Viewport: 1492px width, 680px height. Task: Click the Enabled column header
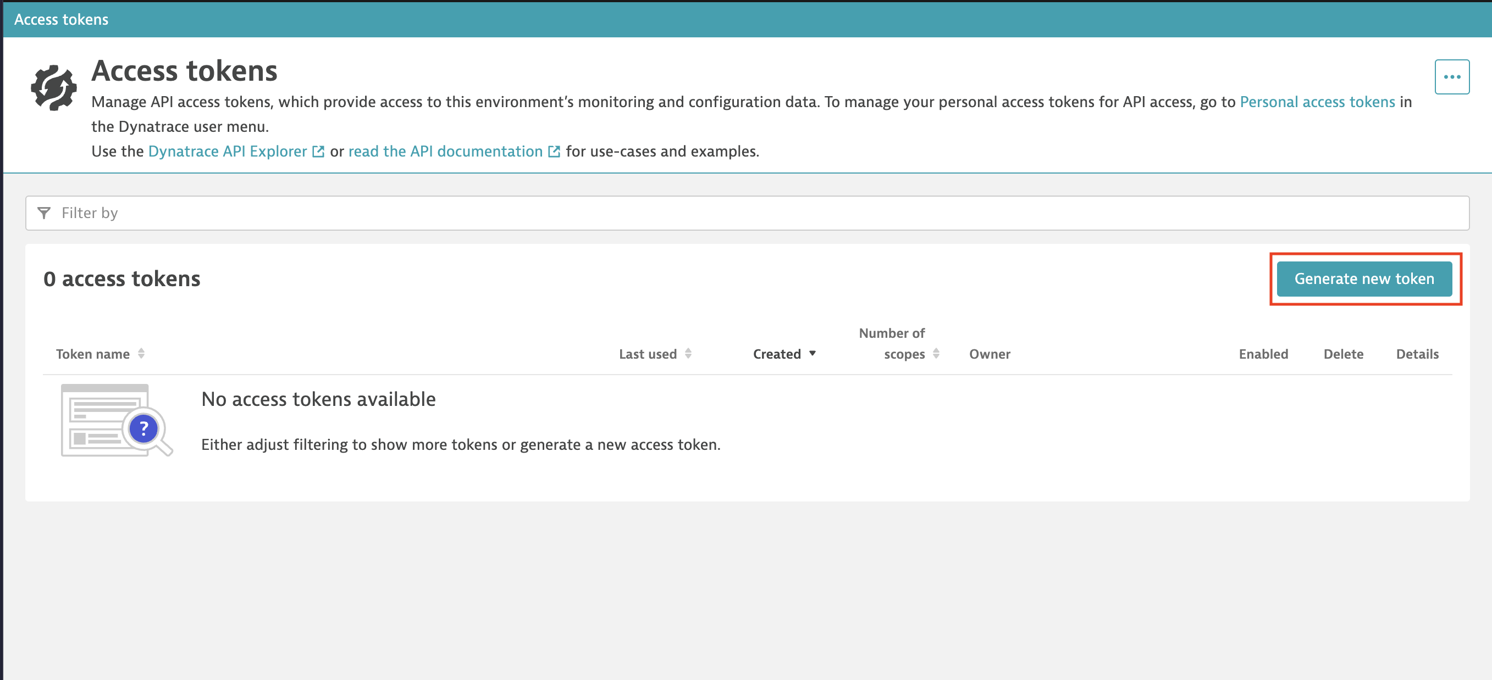click(x=1263, y=354)
